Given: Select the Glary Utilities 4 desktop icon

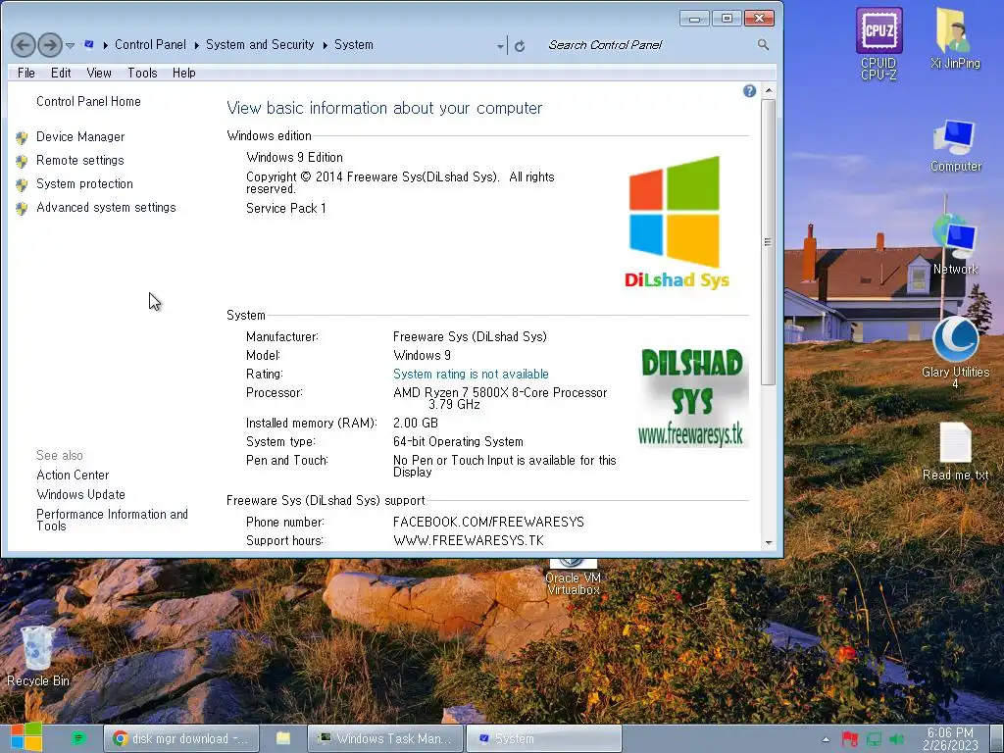Looking at the screenshot, I should (x=955, y=352).
